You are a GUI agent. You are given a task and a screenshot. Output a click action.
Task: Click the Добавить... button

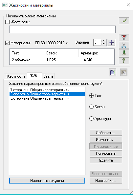106,133
